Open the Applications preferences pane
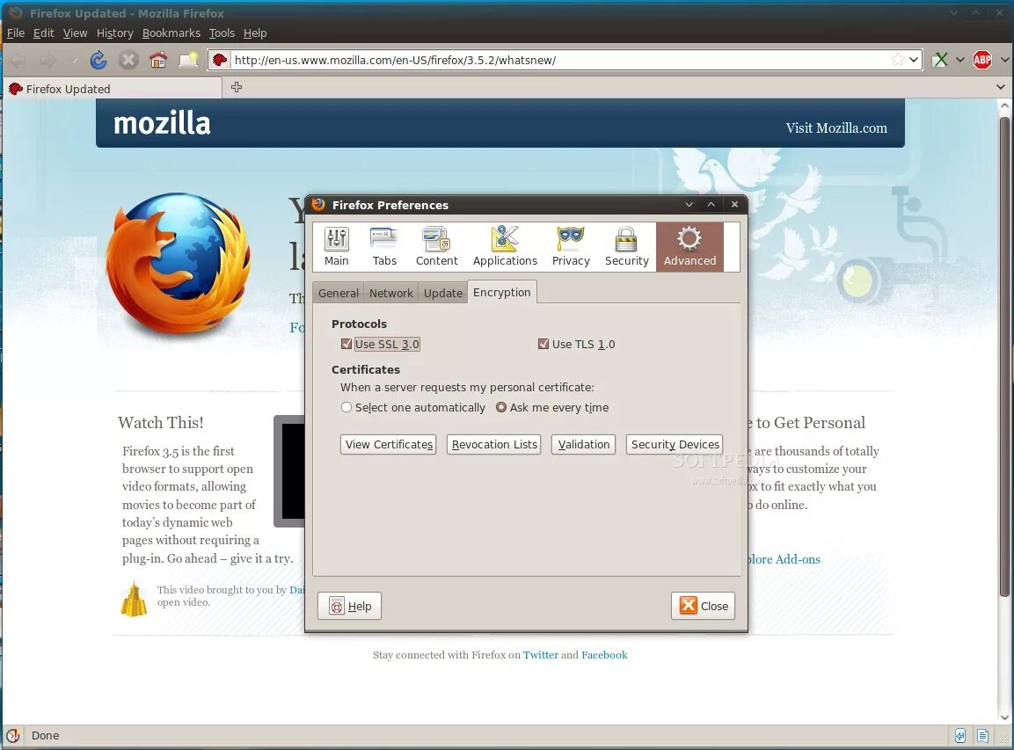This screenshot has width=1014, height=750. (505, 246)
